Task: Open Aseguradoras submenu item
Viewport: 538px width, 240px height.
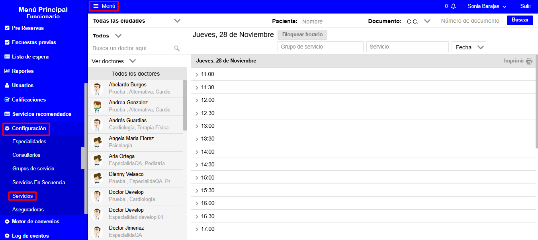Action: tap(28, 210)
